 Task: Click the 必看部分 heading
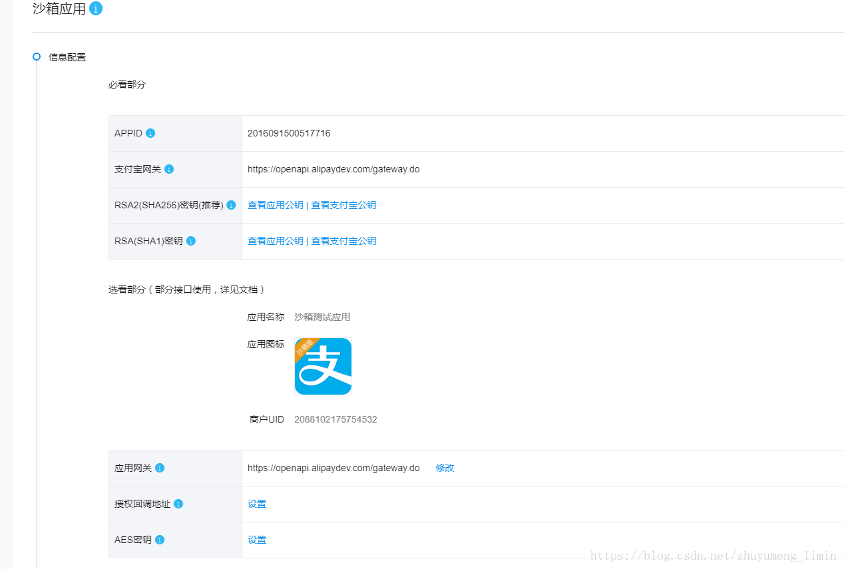[x=126, y=85]
